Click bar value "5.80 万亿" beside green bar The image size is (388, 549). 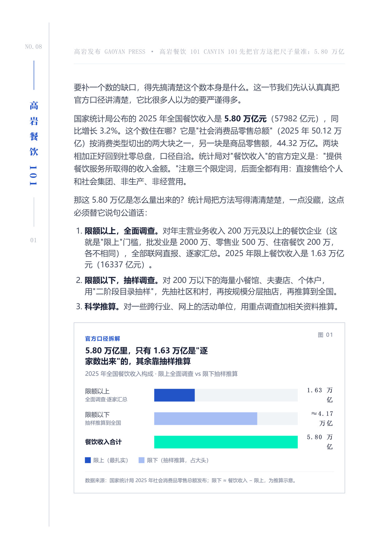(x=320, y=442)
